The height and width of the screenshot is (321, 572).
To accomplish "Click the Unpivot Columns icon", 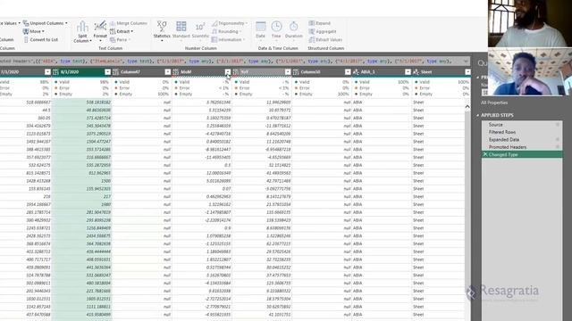I will pyautogui.click(x=26, y=23).
